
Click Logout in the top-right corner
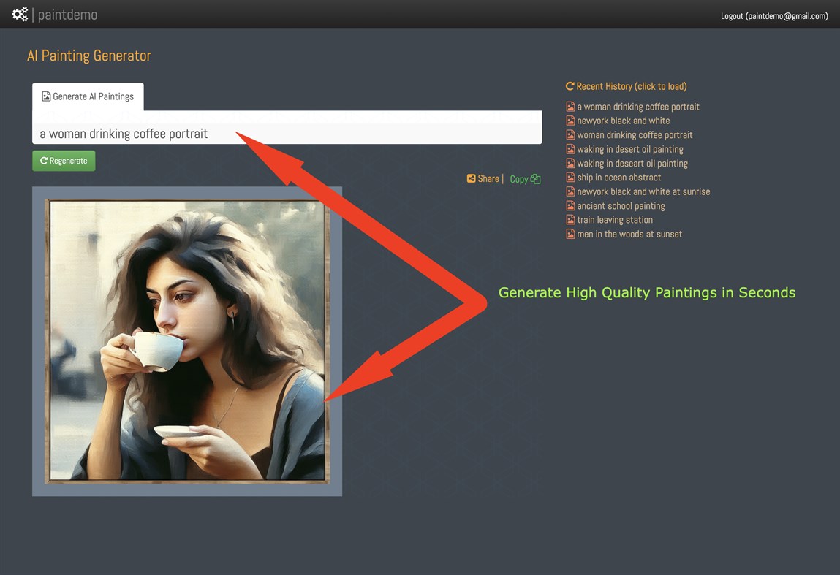pyautogui.click(x=731, y=15)
